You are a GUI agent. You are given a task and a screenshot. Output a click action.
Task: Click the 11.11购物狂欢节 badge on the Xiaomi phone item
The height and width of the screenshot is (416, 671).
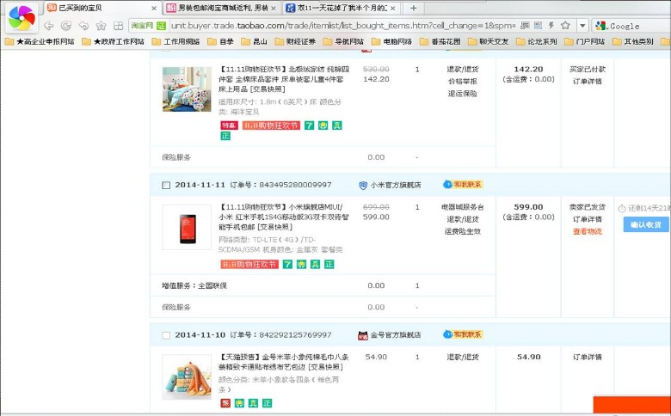pyautogui.click(x=249, y=264)
